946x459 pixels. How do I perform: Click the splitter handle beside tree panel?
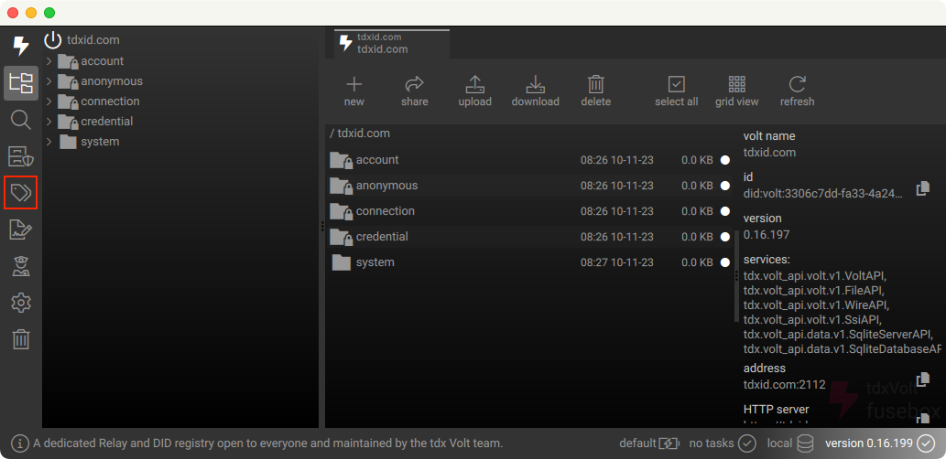[322, 226]
